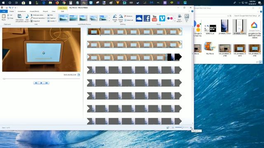Play the movie preview
Viewport: 264px width, 148px height.
41,83
